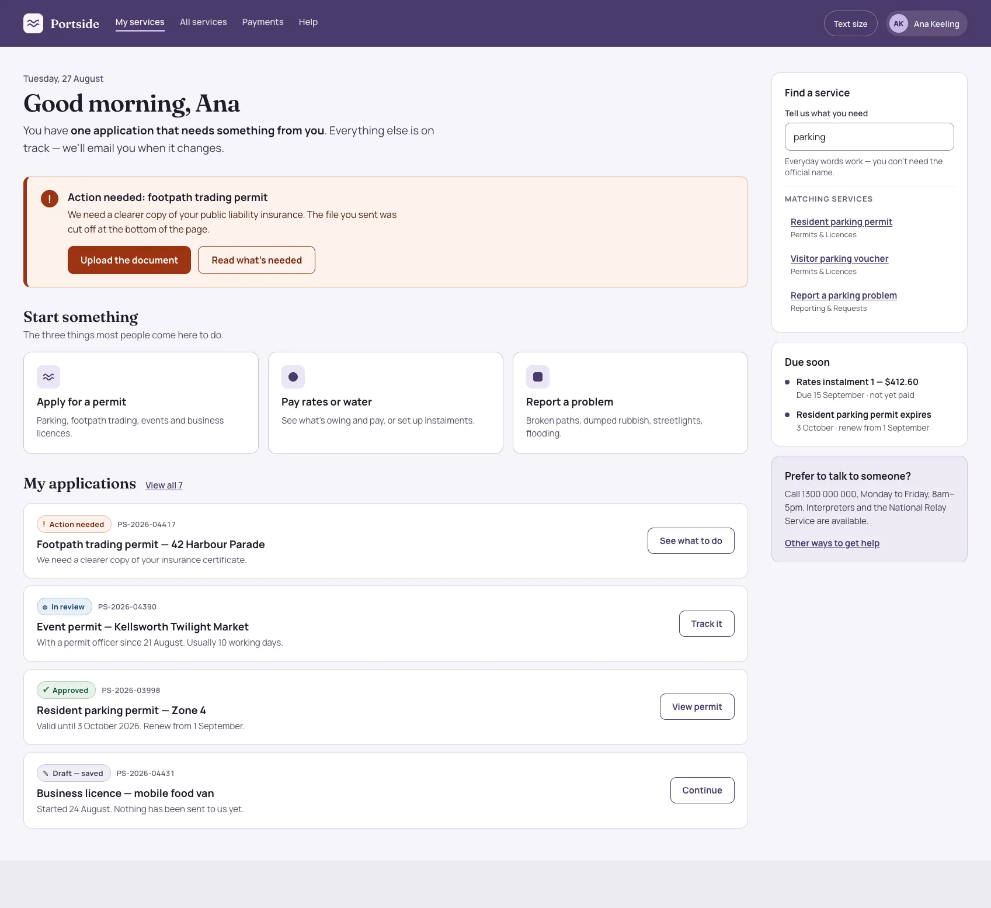Open the AK avatar for Ana Keeling
The height and width of the screenshot is (908, 991).
pyautogui.click(x=898, y=24)
